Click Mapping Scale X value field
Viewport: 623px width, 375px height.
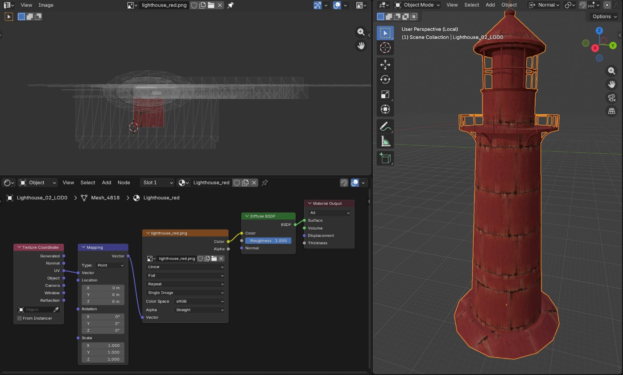(x=103, y=346)
